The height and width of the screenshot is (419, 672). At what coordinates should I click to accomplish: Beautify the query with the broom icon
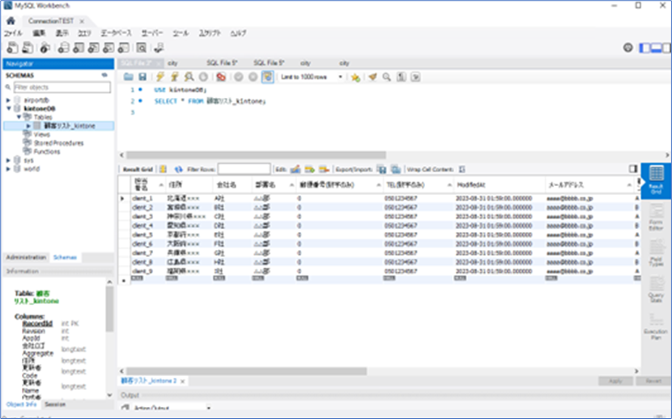(x=372, y=77)
